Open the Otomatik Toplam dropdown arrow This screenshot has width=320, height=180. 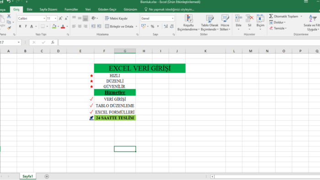click(x=301, y=16)
